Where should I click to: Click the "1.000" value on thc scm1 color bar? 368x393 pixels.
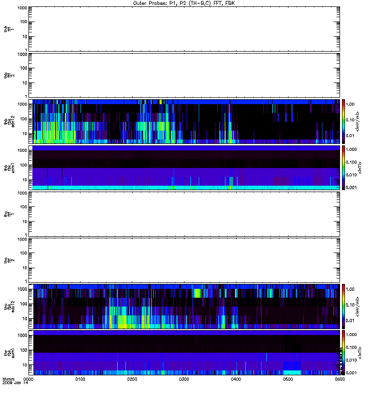pos(351,335)
